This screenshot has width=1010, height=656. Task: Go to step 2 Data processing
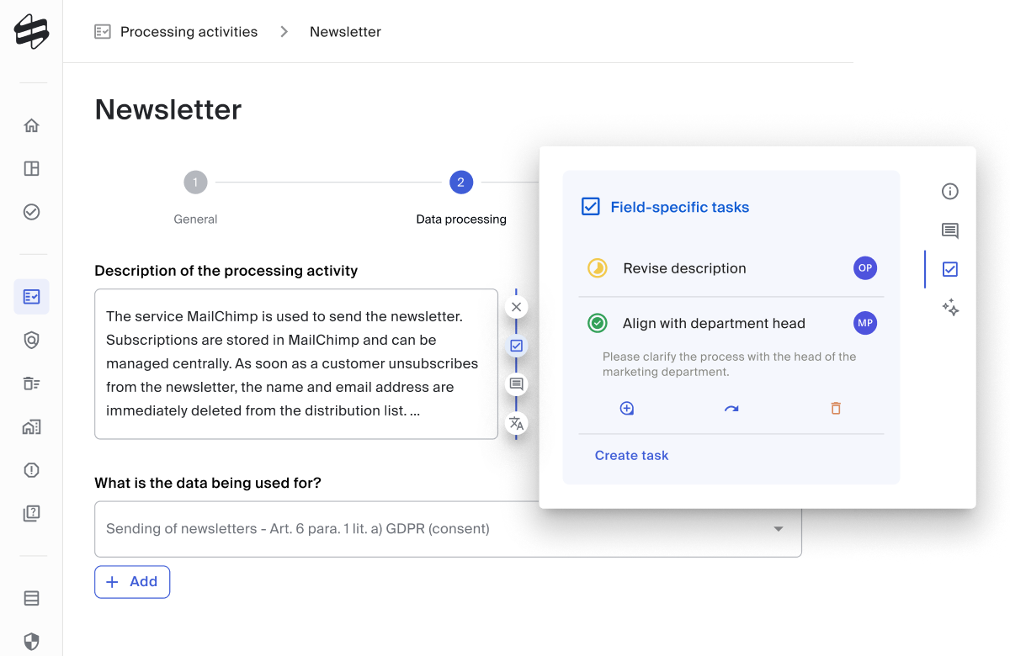pyautogui.click(x=461, y=183)
